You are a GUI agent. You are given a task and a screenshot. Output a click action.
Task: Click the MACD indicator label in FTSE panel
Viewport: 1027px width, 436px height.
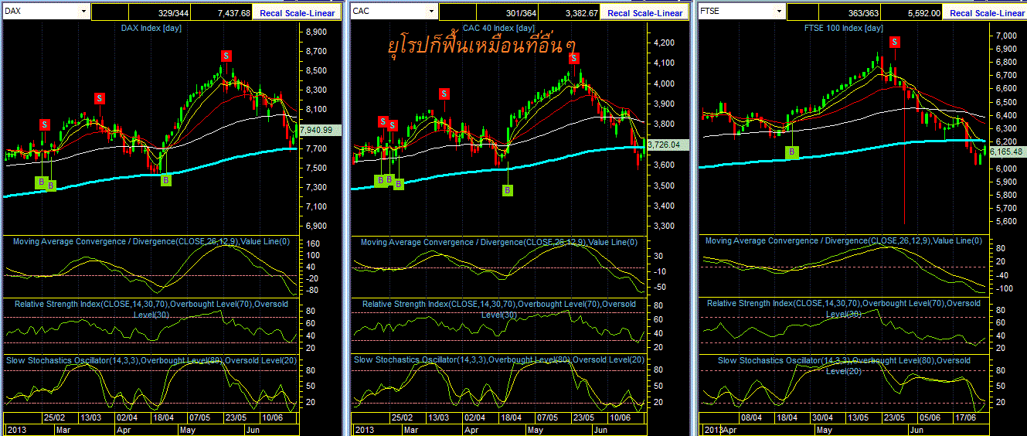click(x=843, y=240)
